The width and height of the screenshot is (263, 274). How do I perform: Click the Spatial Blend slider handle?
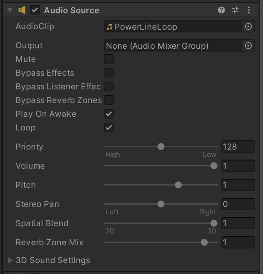click(214, 223)
